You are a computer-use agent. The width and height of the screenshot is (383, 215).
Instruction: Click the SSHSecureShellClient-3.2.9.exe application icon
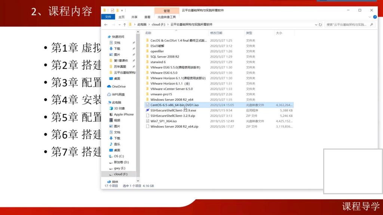[148, 110]
